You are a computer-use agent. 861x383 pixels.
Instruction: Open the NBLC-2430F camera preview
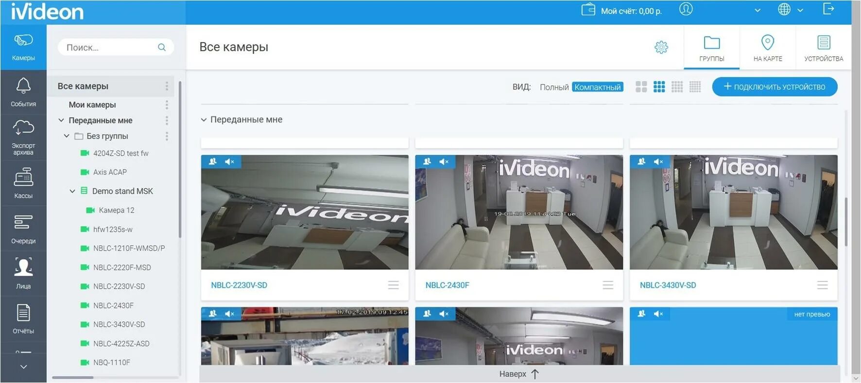pyautogui.click(x=519, y=212)
